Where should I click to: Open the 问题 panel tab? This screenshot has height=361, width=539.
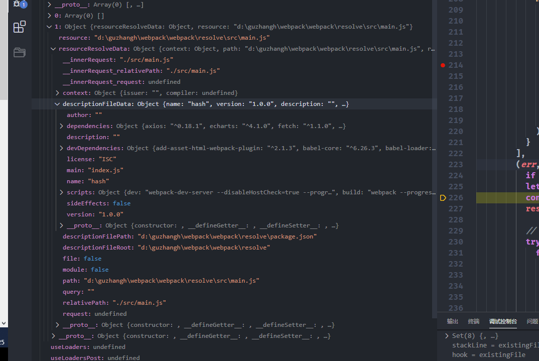(532, 321)
